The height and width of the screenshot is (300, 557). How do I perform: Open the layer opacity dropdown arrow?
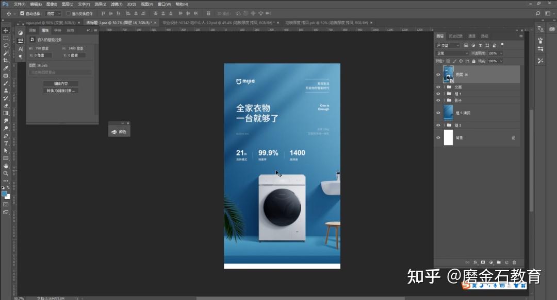(x=501, y=53)
